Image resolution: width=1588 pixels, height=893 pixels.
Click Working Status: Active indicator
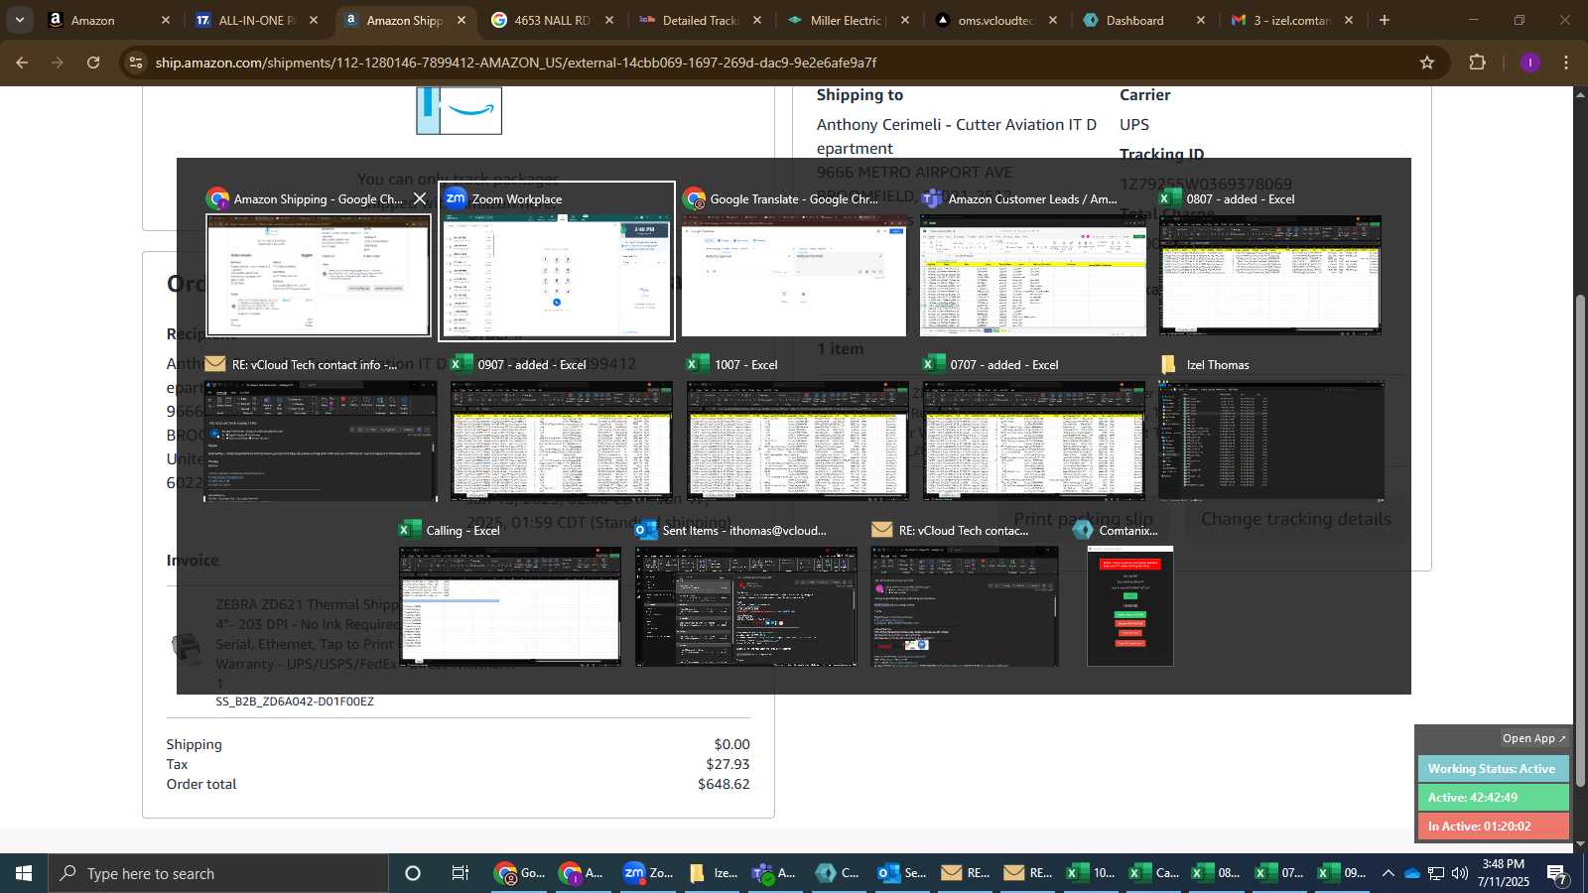(x=1493, y=768)
